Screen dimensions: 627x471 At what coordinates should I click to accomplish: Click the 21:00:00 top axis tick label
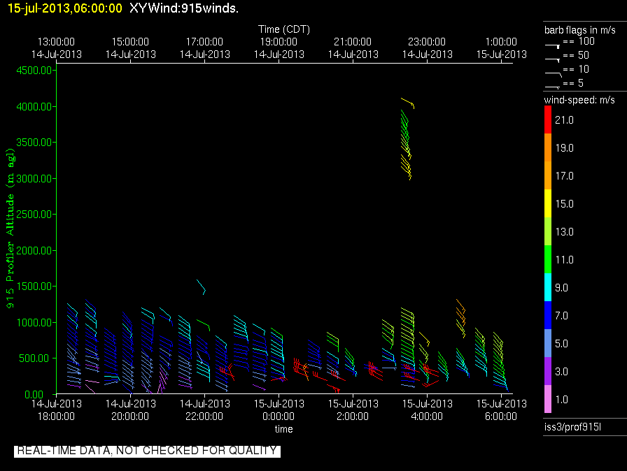click(353, 42)
